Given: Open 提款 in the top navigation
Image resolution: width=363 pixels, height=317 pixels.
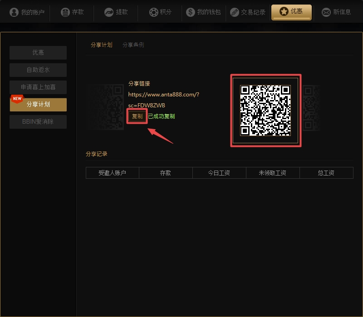Looking at the screenshot, I should [x=116, y=12].
